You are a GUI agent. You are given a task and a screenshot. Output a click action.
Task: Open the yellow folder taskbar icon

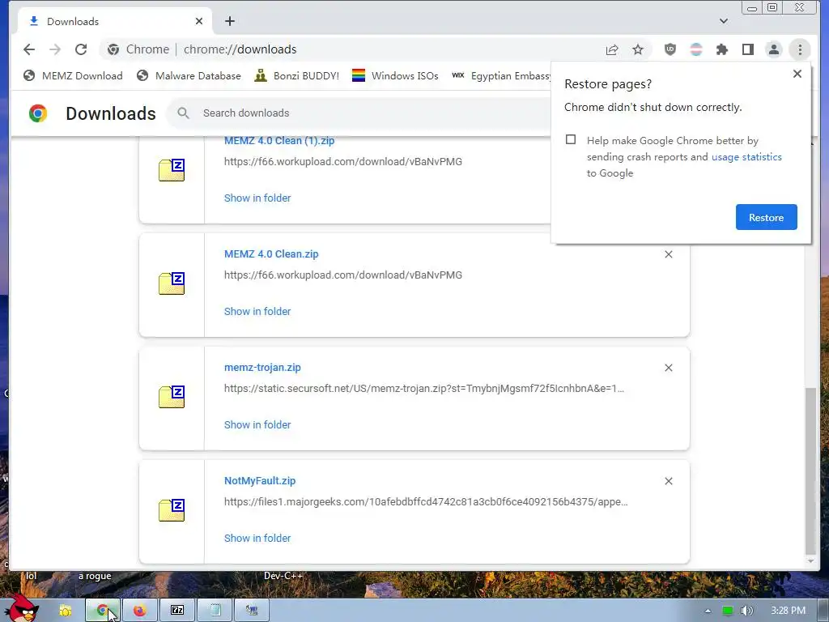65,611
